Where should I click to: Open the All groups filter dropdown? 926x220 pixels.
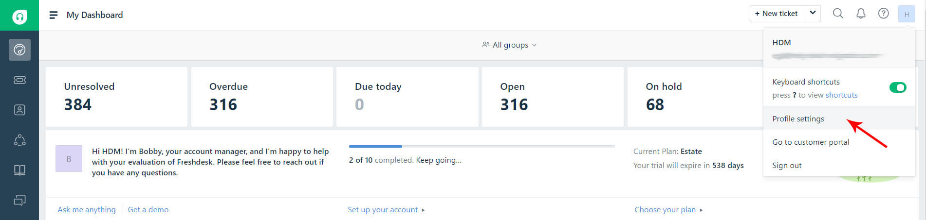click(509, 45)
